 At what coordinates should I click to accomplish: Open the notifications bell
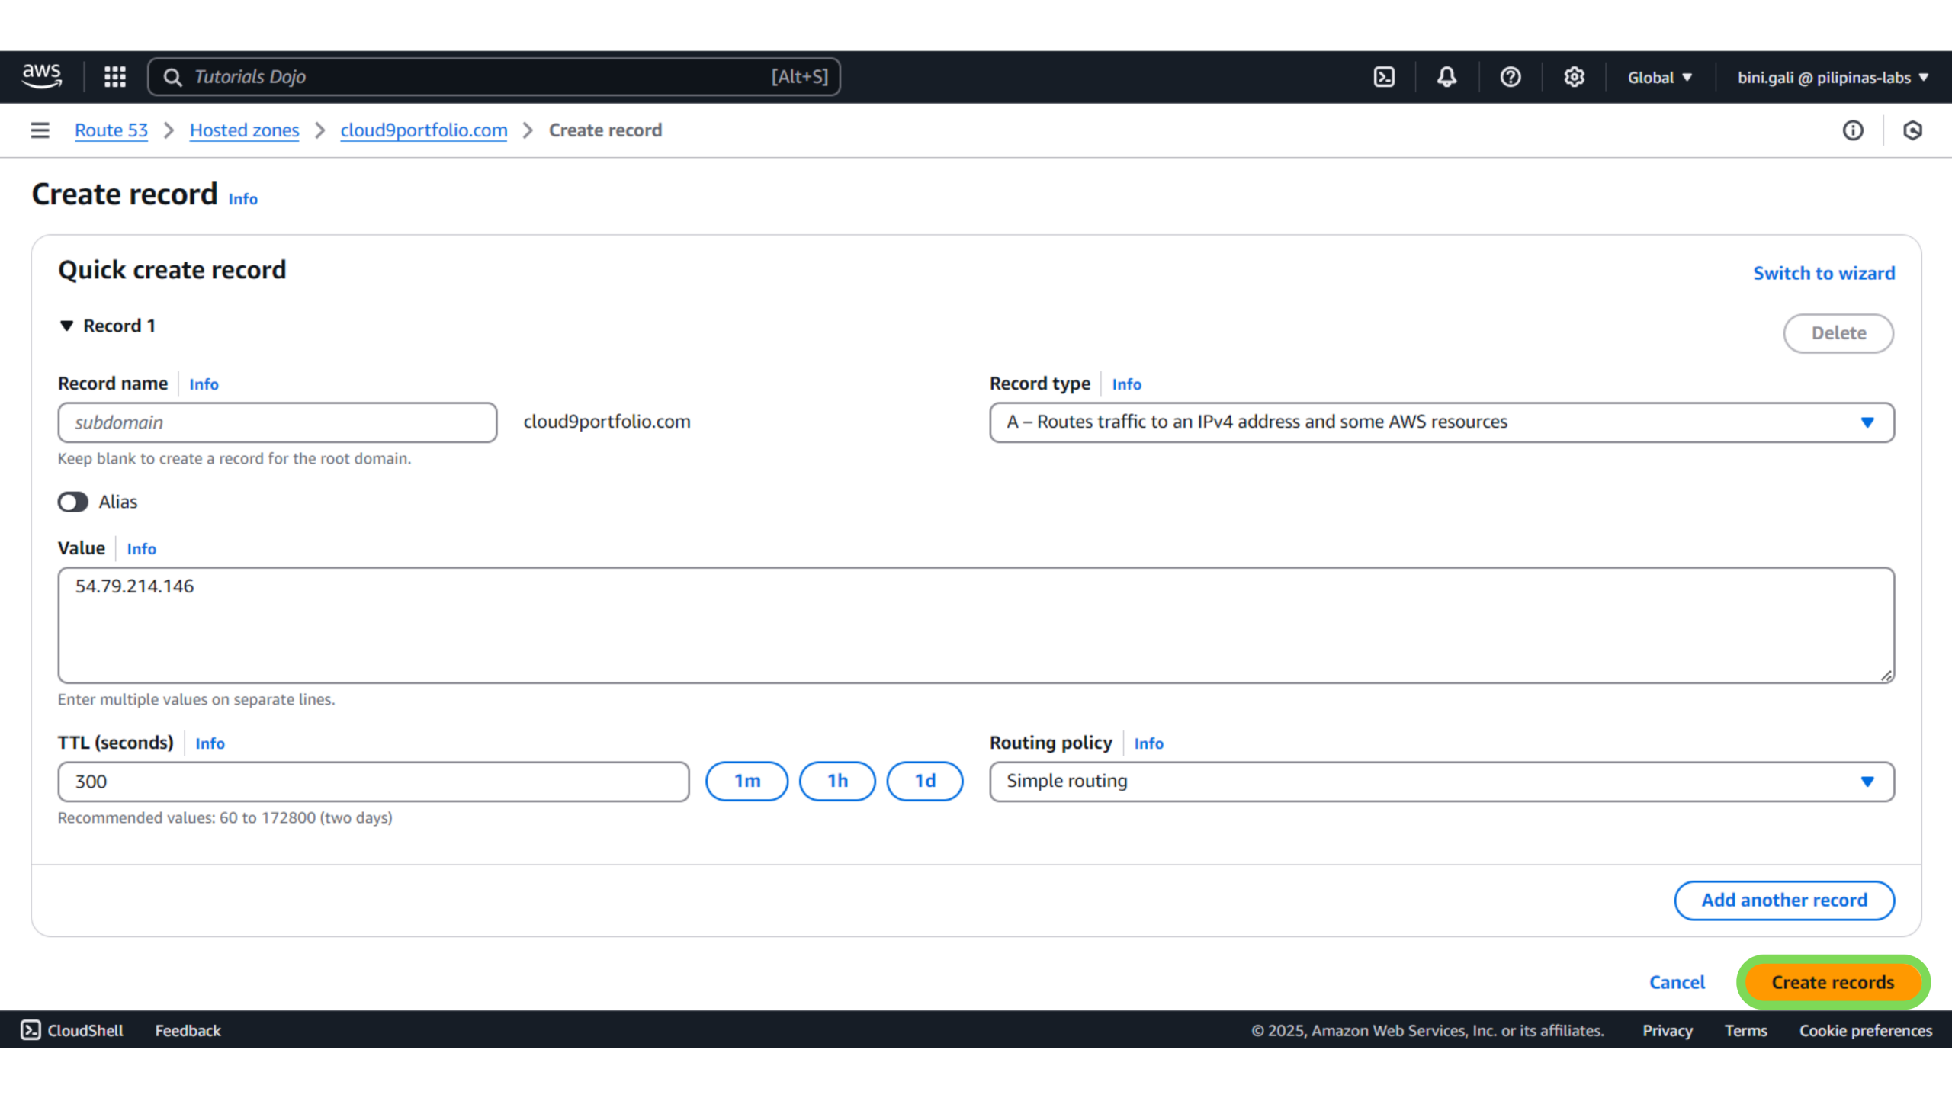pyautogui.click(x=1446, y=77)
